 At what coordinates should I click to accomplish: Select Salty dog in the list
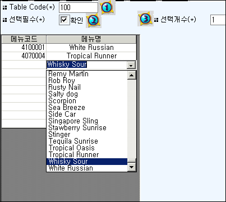(x=87, y=94)
